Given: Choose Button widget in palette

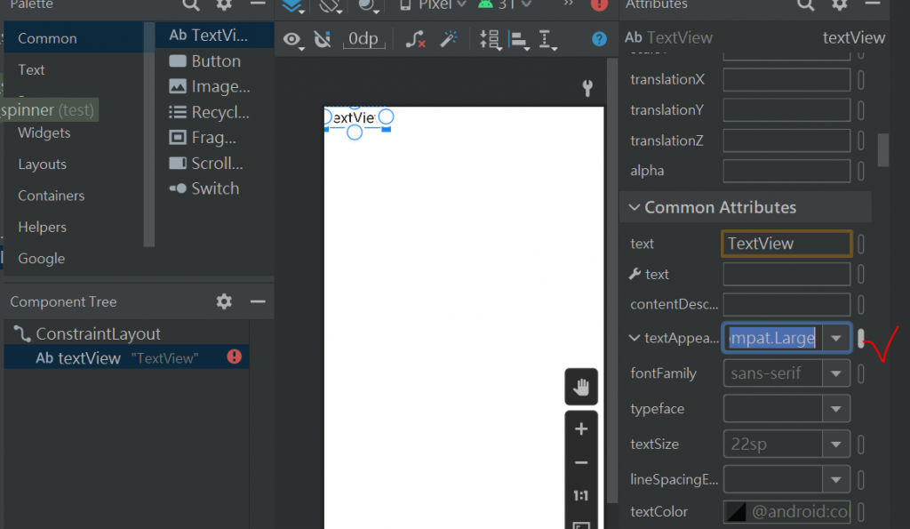Looking at the screenshot, I should pos(214,61).
